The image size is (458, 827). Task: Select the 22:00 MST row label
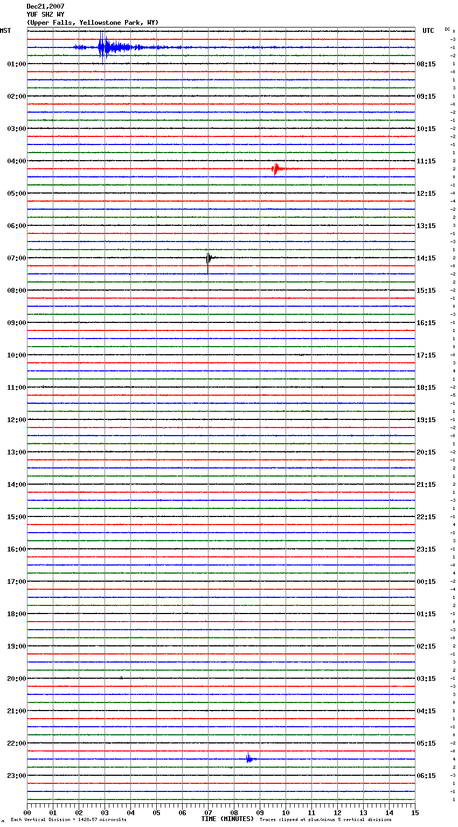17,743
